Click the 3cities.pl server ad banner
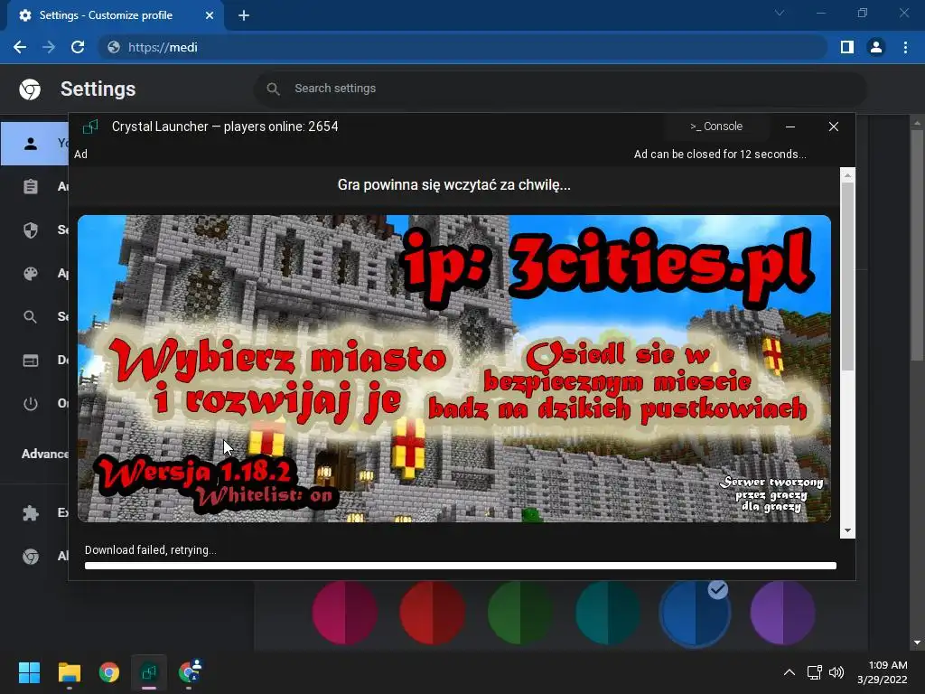This screenshot has width=925, height=694. 454,369
